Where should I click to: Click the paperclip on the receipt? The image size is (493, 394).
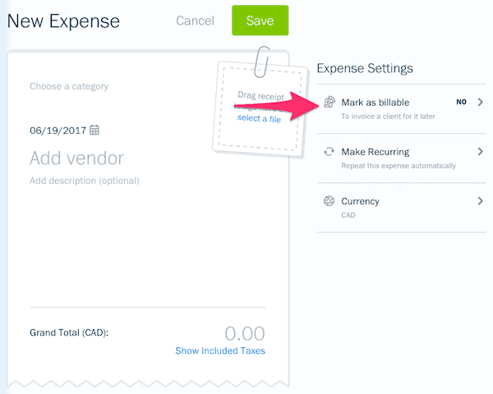click(x=263, y=60)
